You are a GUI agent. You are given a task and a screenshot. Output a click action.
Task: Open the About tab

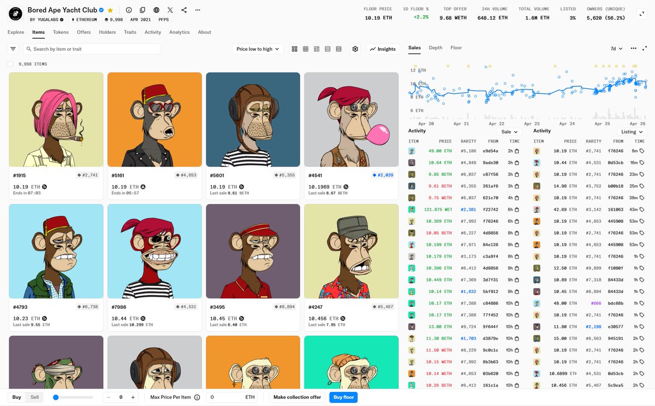pyautogui.click(x=205, y=32)
